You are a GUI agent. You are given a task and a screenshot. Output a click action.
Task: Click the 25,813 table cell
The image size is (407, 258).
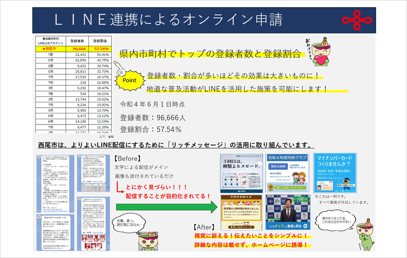tap(77, 71)
